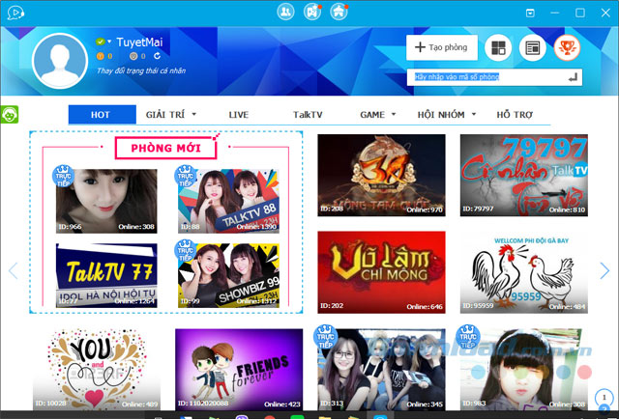Open room ID:966 thumbnail
The image size is (619, 419).
pyautogui.click(x=106, y=202)
